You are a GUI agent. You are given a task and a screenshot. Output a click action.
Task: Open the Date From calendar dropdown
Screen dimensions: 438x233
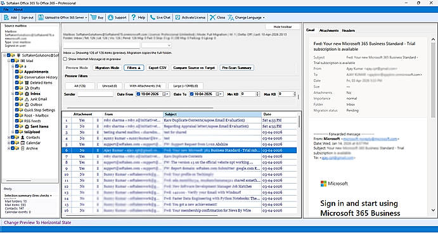(x=165, y=94)
